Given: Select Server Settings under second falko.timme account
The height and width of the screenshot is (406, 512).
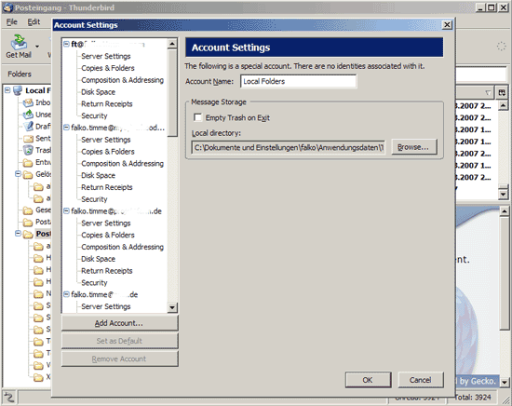Looking at the screenshot, I should click(106, 140).
